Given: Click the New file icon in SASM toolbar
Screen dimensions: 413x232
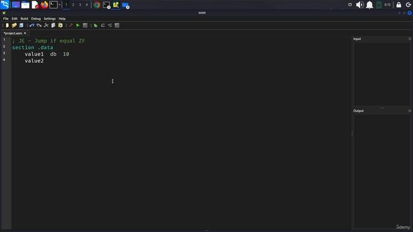Looking at the screenshot, I should pos(7,25).
